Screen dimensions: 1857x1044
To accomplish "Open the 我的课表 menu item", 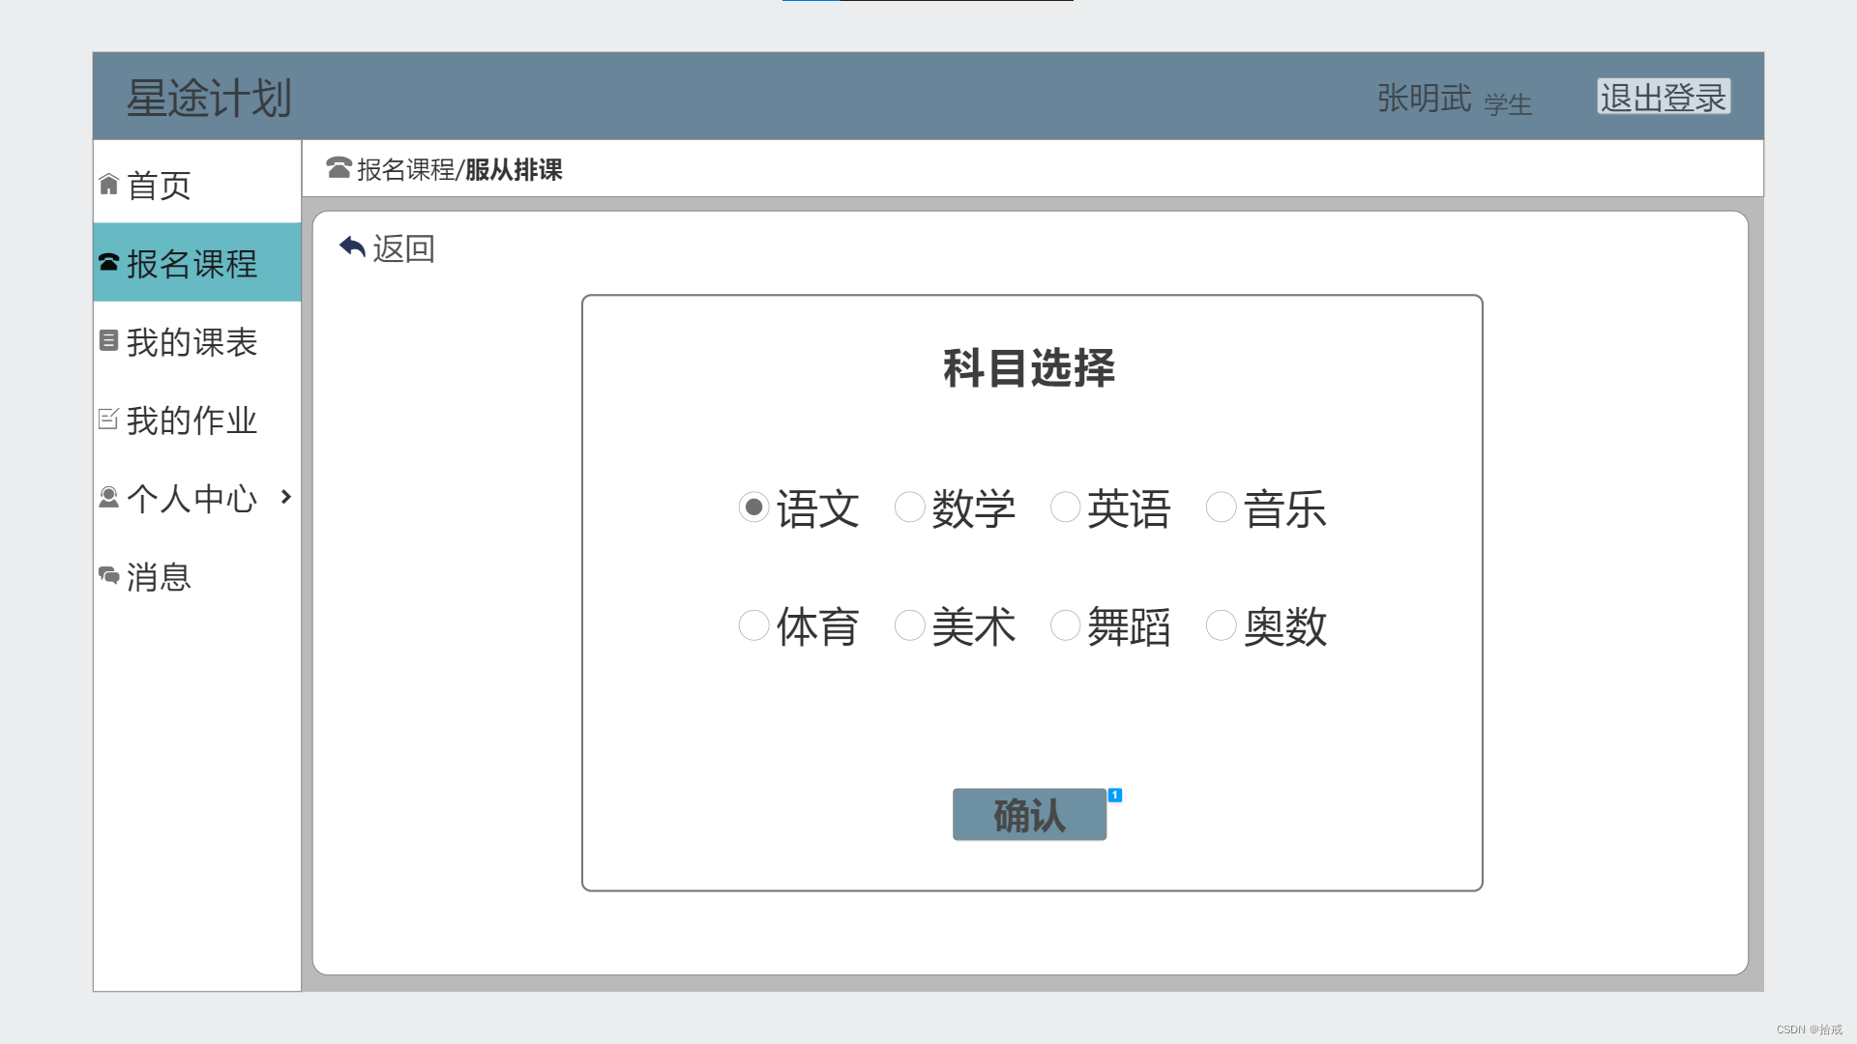I will 192,342.
